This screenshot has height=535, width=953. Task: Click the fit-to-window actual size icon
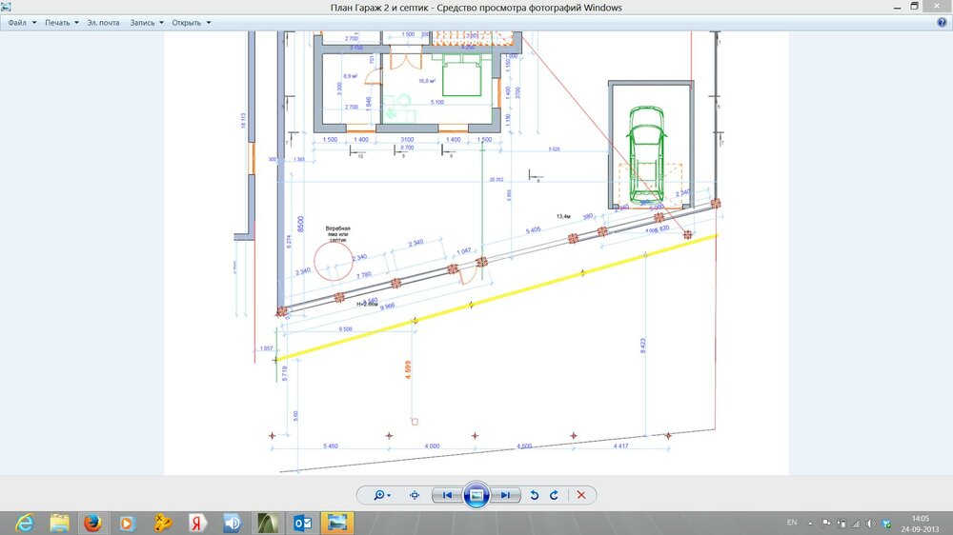pyautogui.click(x=415, y=495)
